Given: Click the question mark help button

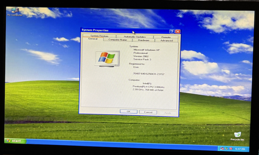Looking at the screenshot, I should (172, 31).
